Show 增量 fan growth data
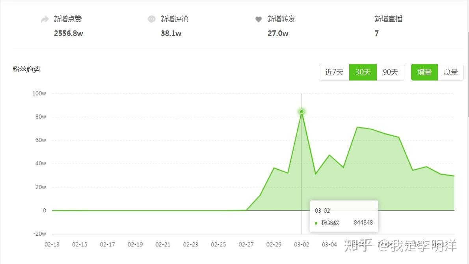Image resolution: width=469 pixels, height=264 pixels. [x=424, y=72]
